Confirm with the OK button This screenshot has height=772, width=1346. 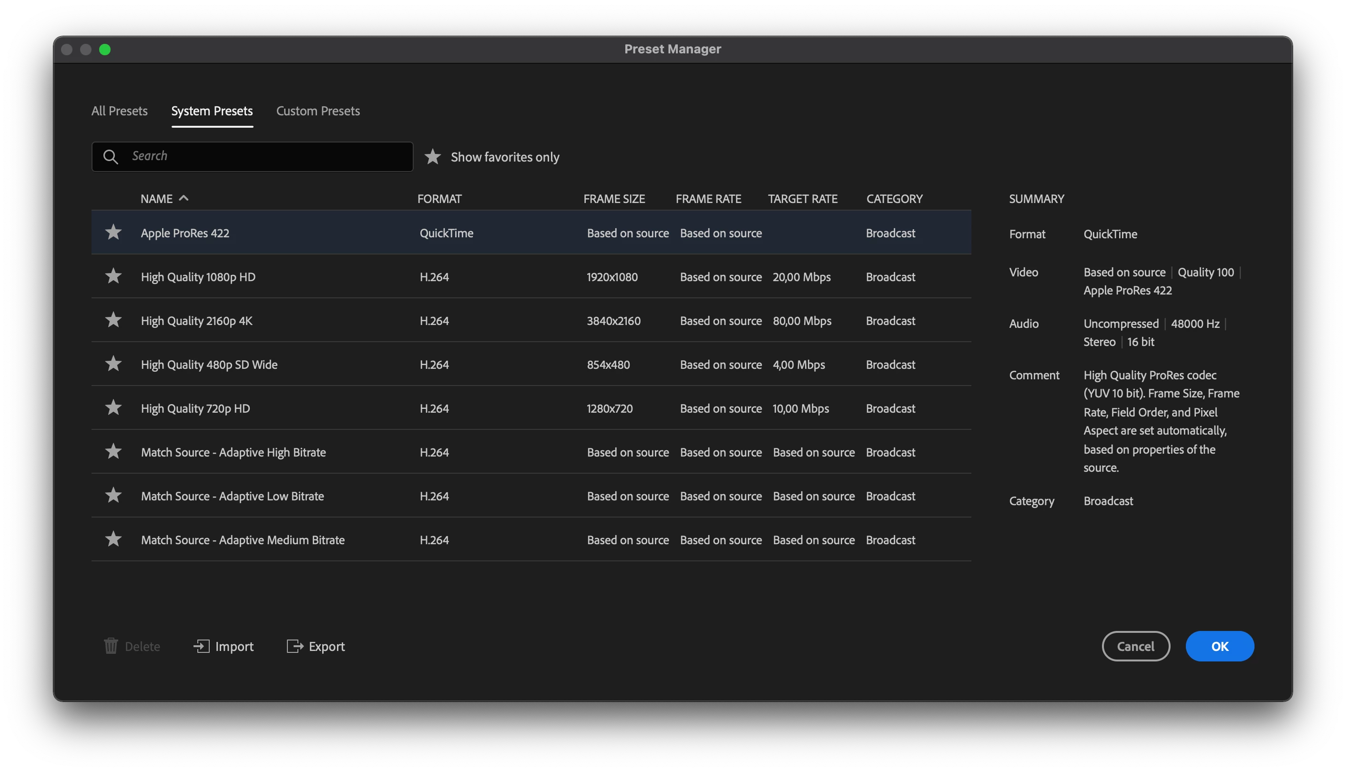[1219, 646]
